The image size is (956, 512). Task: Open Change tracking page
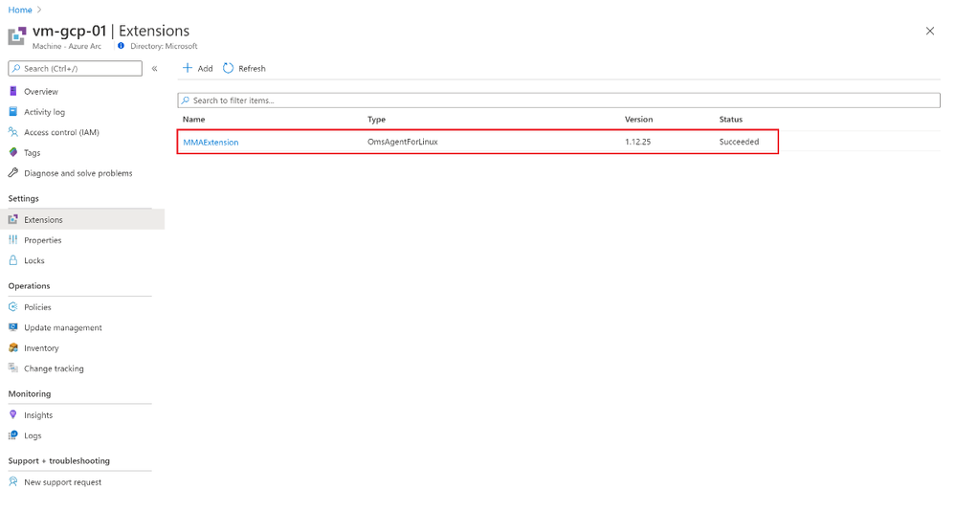pyautogui.click(x=54, y=368)
